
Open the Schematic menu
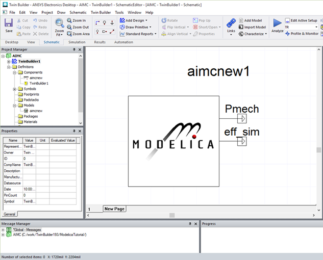pos(78,12)
